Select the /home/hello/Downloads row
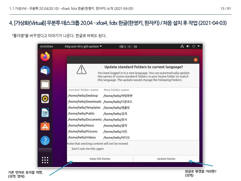The height and width of the screenshot is (181, 241). click(133, 102)
